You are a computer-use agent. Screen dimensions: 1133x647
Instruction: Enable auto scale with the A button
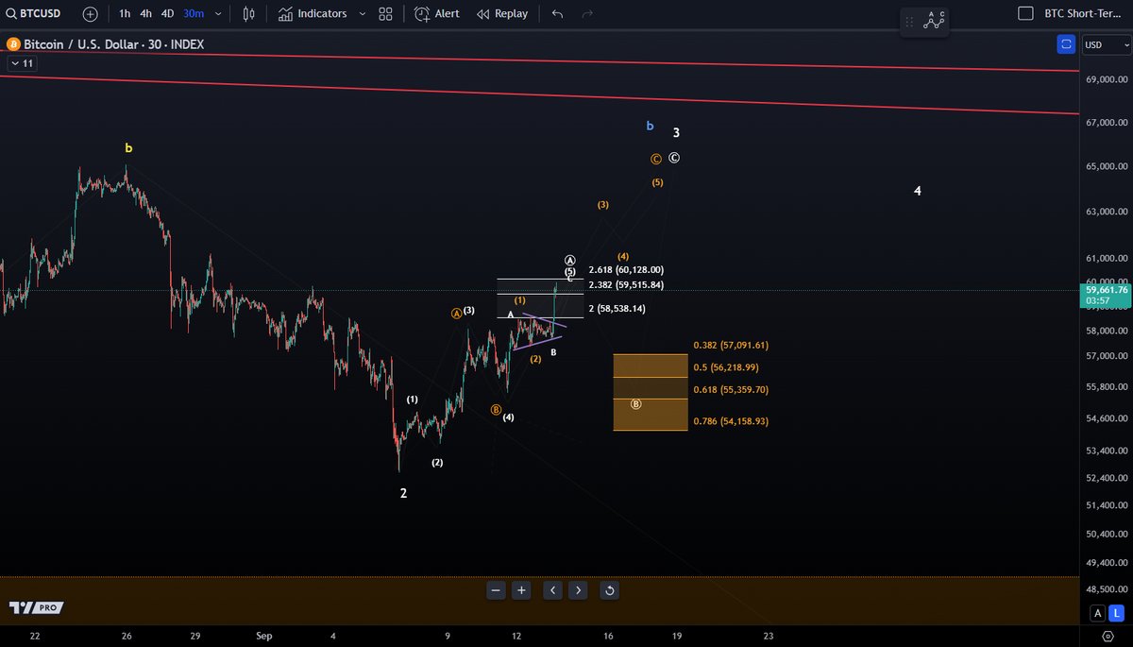click(x=1097, y=613)
